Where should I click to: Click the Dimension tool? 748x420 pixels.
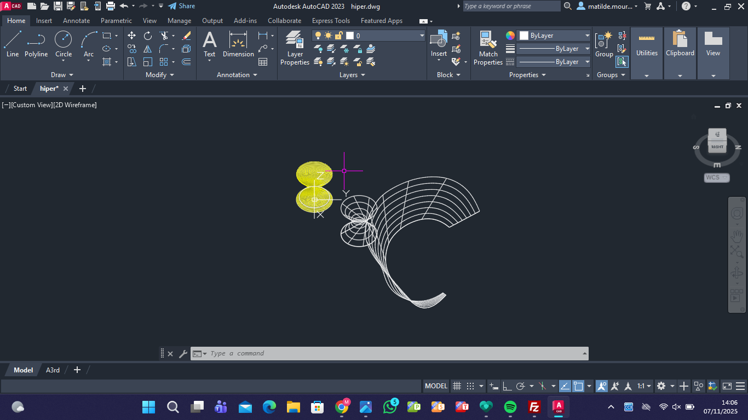point(238,44)
